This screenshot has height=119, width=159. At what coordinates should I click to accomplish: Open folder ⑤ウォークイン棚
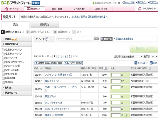click(x=11, y=66)
